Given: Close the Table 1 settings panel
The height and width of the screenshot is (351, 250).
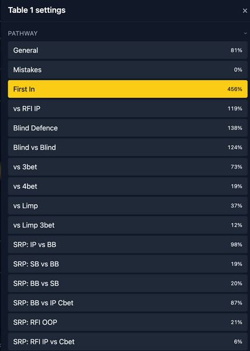Looking at the screenshot, I should click(245, 11).
